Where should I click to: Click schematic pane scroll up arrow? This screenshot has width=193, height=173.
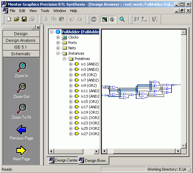pyautogui.click(x=183, y=32)
